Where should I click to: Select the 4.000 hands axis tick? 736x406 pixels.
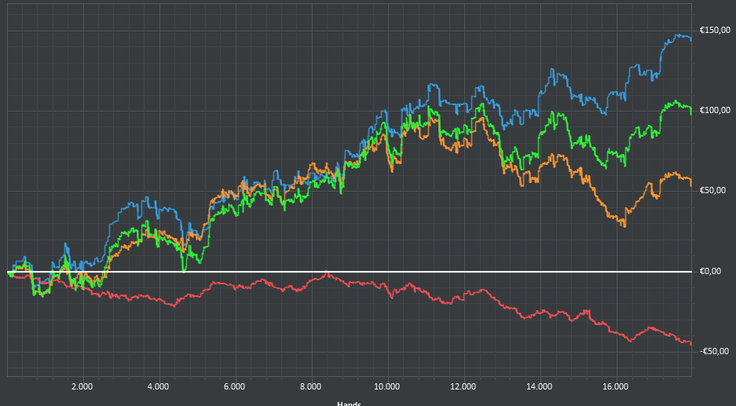[158, 386]
